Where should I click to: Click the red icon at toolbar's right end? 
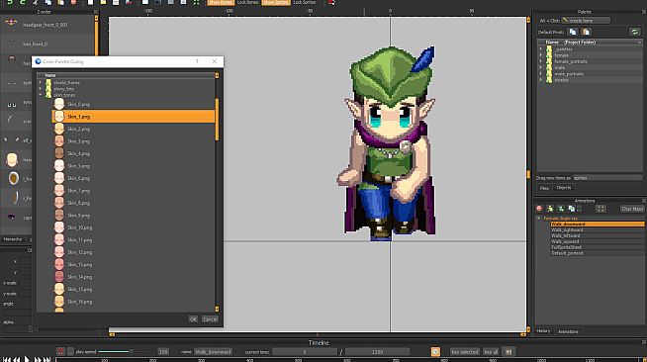(331, 2)
